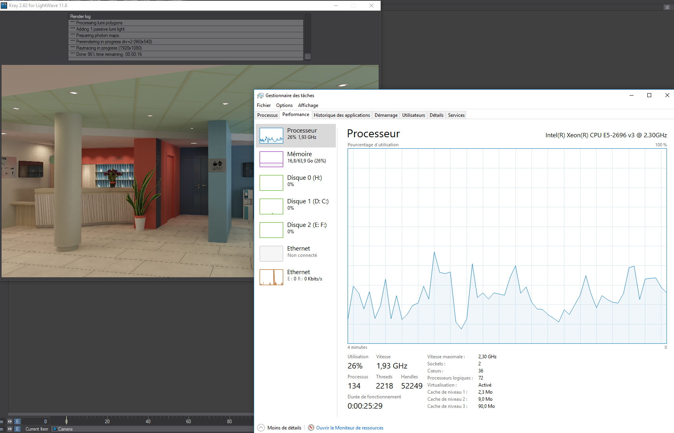
Task: Select the active Ethernet graph with orange spikes
Action: coord(271,277)
